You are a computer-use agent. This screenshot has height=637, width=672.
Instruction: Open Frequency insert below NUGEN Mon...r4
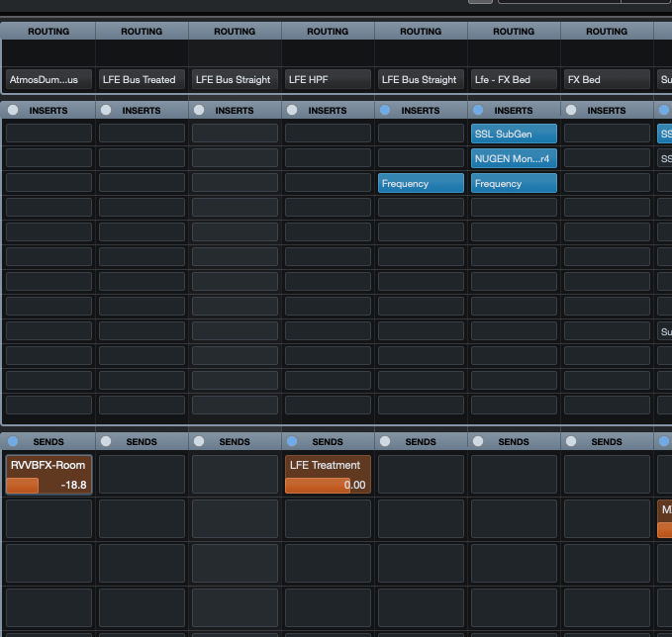pos(514,183)
